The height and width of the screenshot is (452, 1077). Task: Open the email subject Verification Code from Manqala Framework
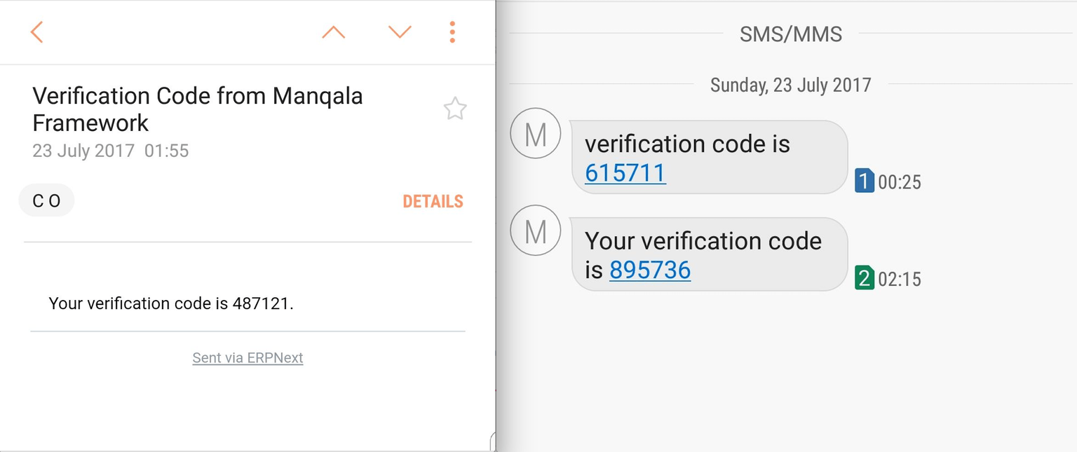click(196, 109)
